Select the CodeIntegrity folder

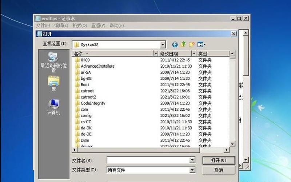pyautogui.click(x=90, y=103)
